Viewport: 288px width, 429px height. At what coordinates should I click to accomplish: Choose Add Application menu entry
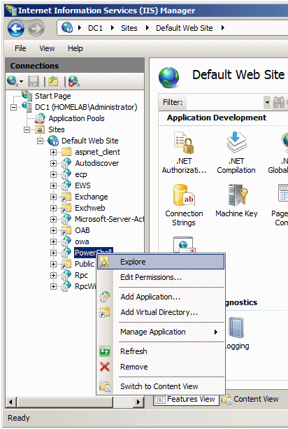161,297
